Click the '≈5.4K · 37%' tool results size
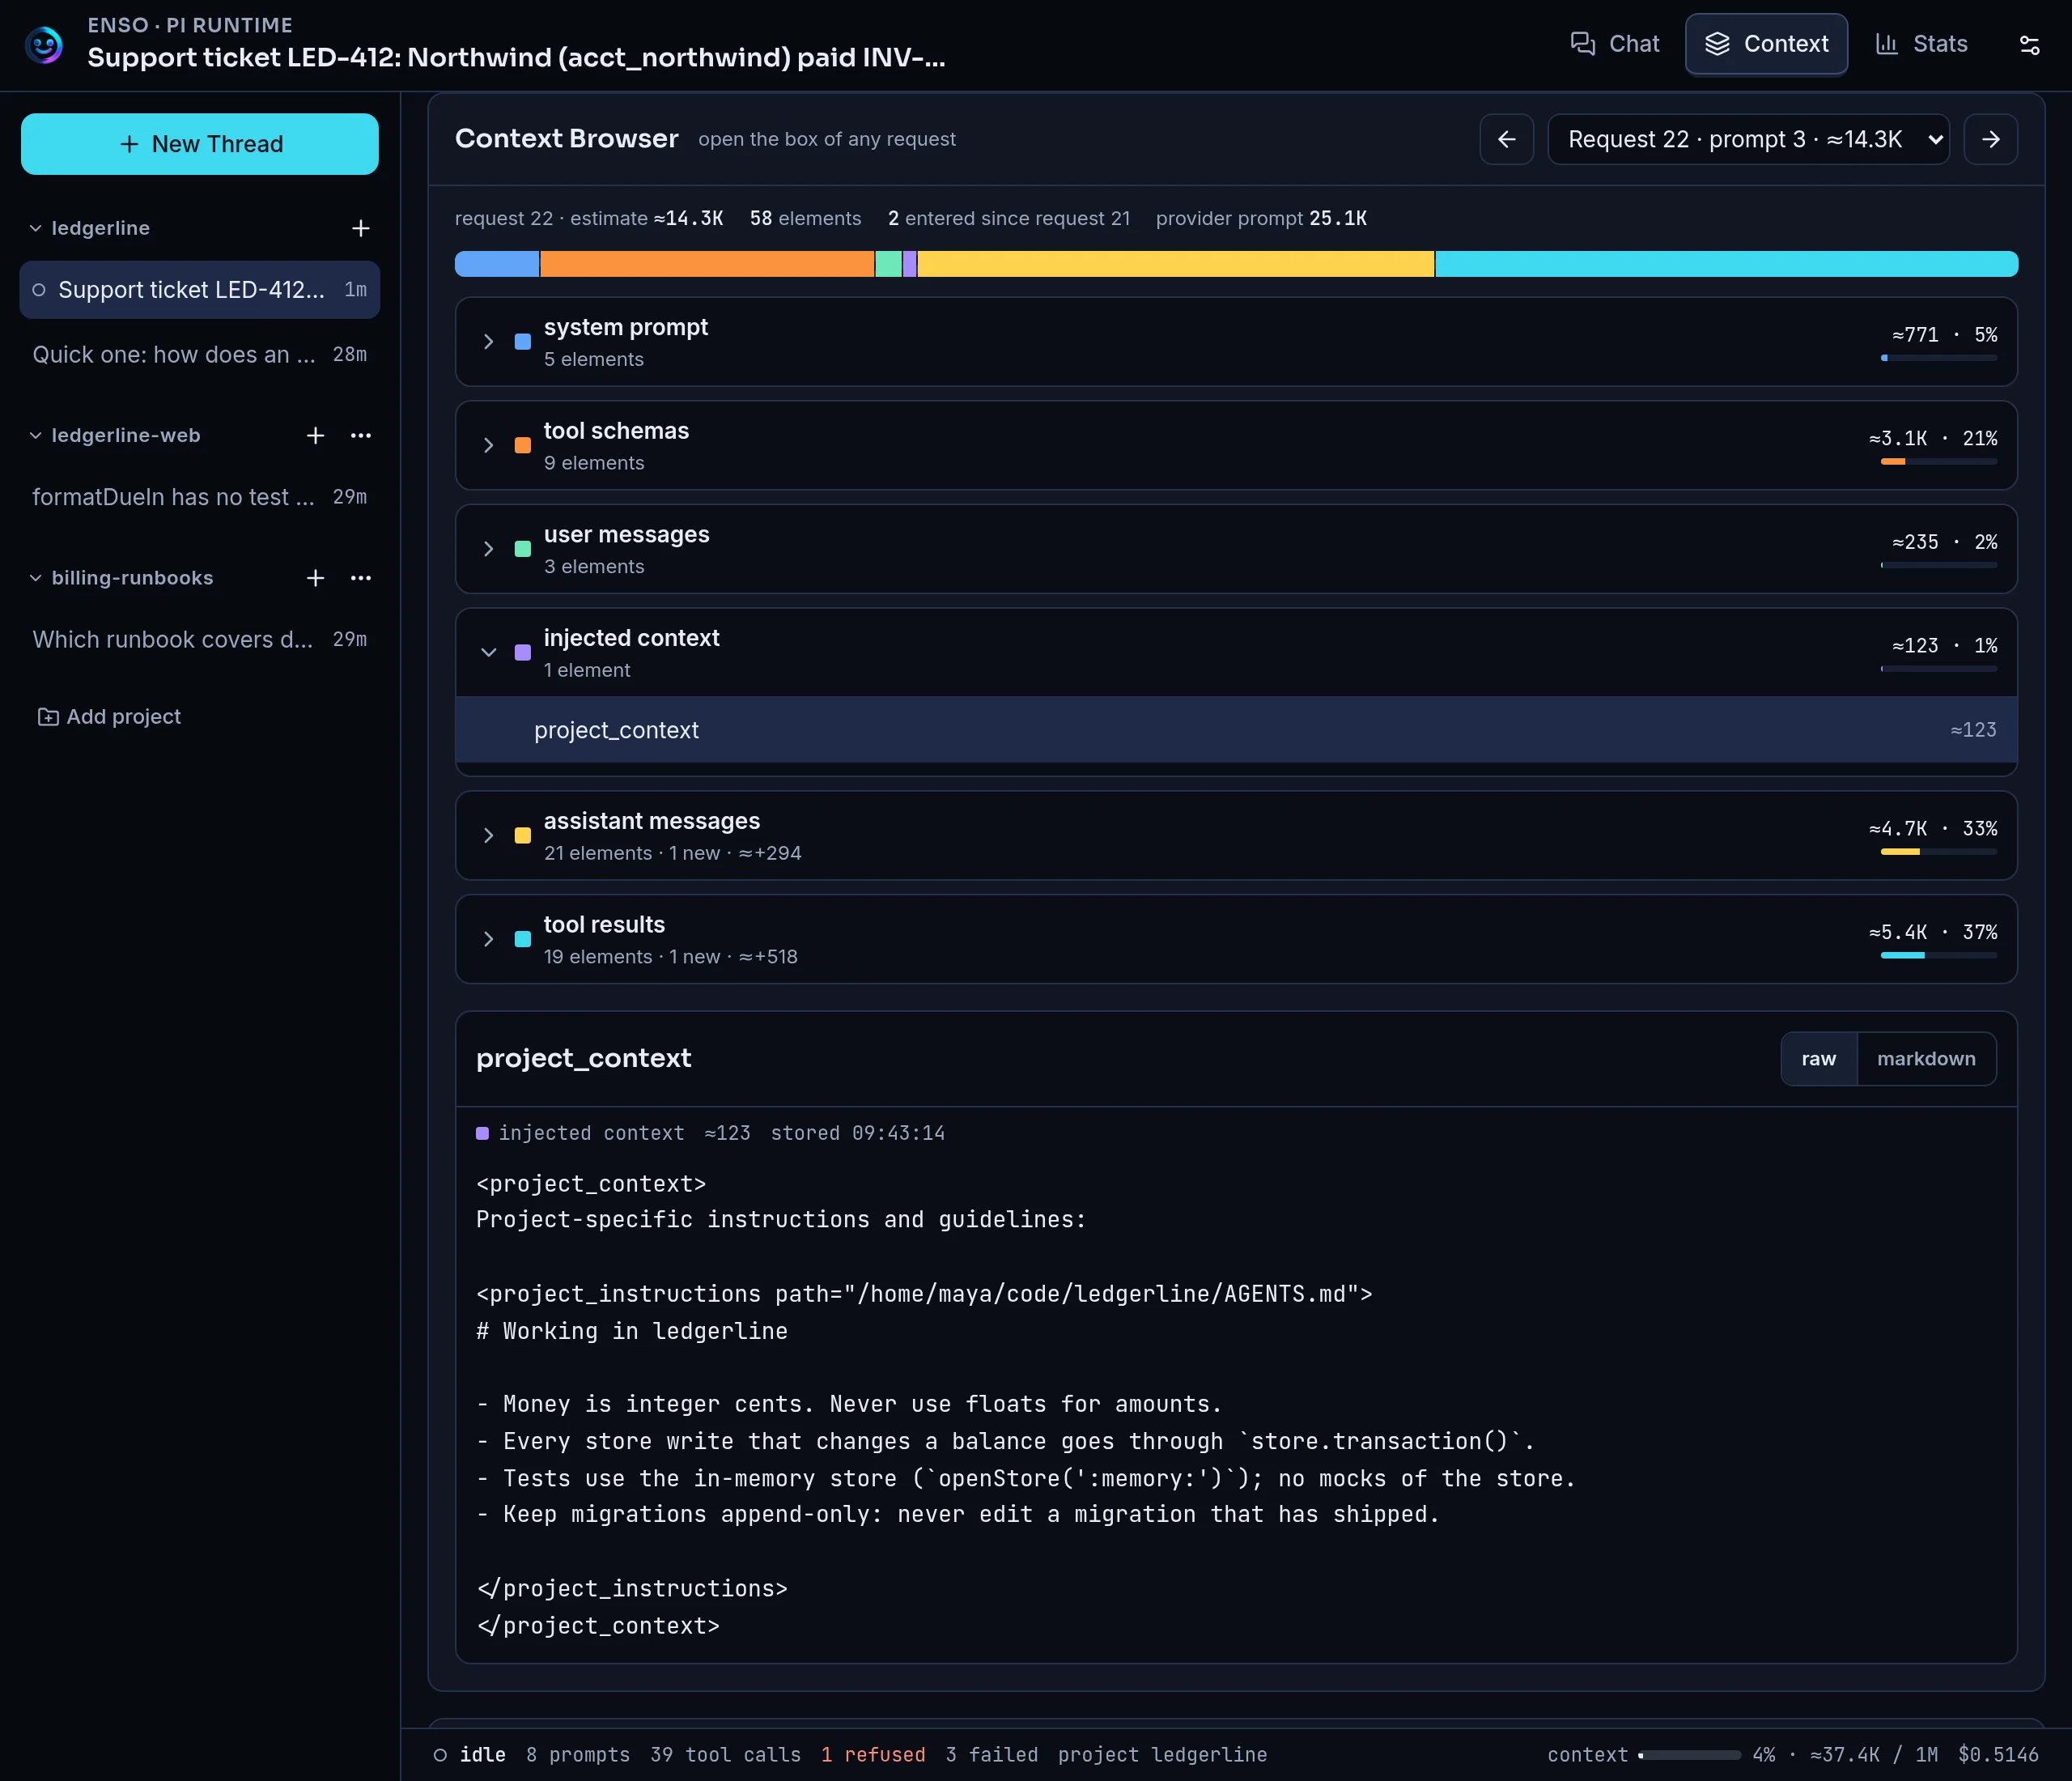This screenshot has width=2072, height=1781. tap(1932, 932)
